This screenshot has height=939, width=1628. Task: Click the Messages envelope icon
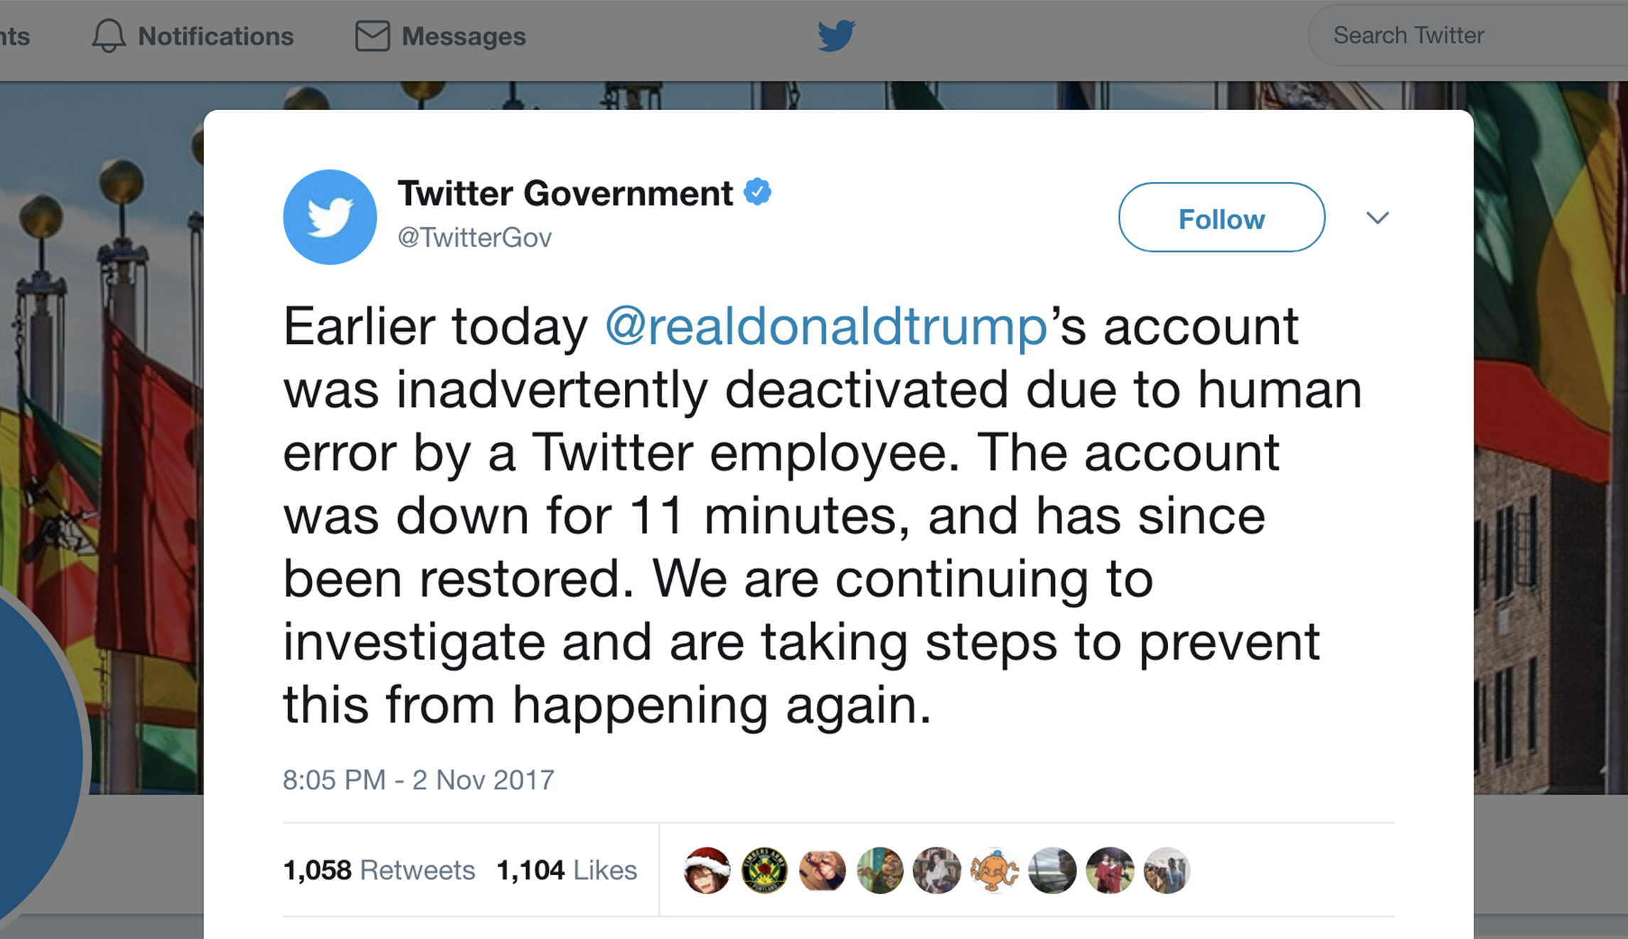pyautogui.click(x=373, y=36)
